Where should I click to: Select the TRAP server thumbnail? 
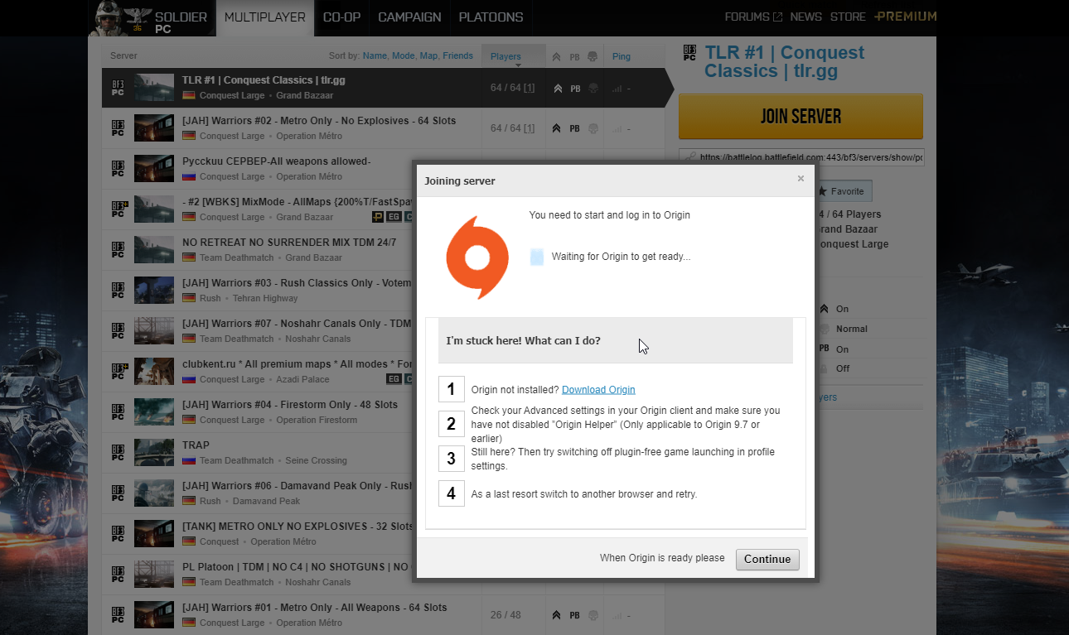(x=153, y=452)
